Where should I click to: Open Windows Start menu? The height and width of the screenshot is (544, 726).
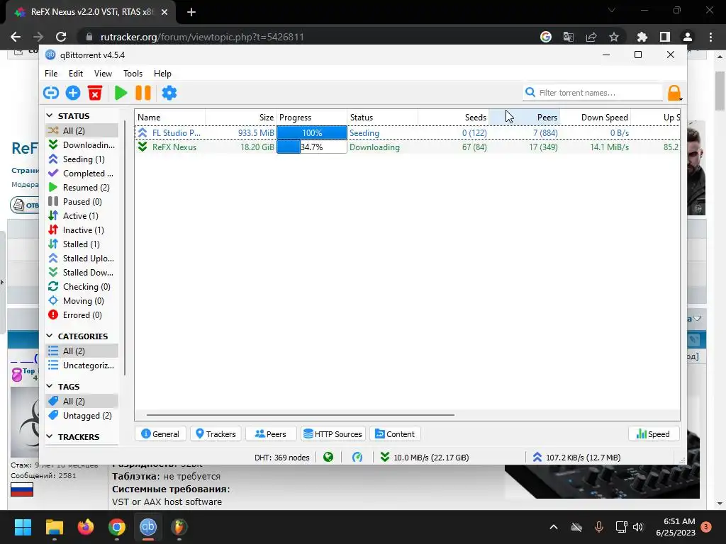(x=23, y=527)
